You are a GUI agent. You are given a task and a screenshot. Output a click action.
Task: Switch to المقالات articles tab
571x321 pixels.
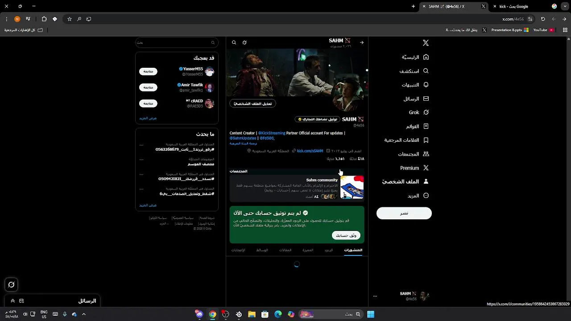click(285, 250)
